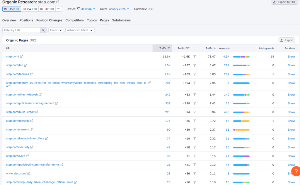The height and width of the screenshot is (185, 300).
Task: Focus the Filter by URL input field
Action: tap(21, 30)
